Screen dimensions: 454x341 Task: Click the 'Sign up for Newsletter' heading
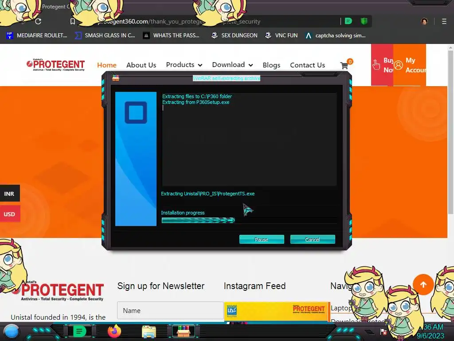click(160, 286)
